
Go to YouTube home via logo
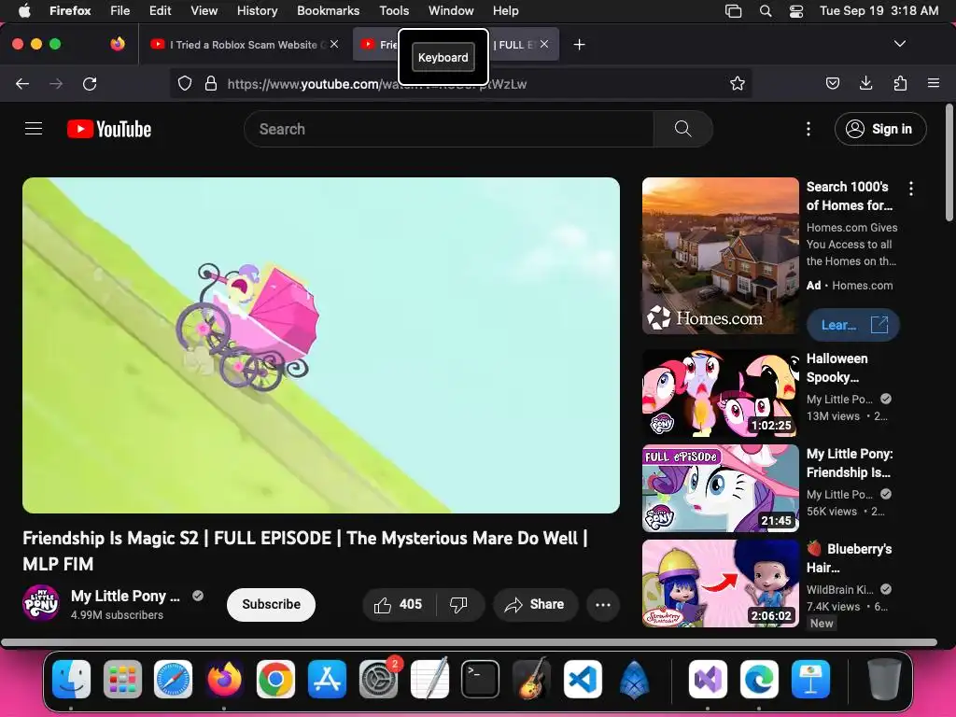(x=109, y=129)
